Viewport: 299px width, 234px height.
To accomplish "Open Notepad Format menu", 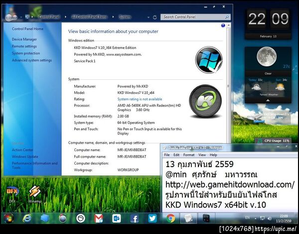I will 189,155.
